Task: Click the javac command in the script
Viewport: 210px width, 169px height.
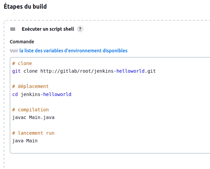Action: pyautogui.click(x=19, y=117)
